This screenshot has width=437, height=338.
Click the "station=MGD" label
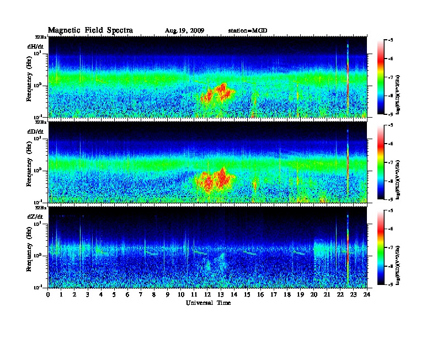pos(248,30)
